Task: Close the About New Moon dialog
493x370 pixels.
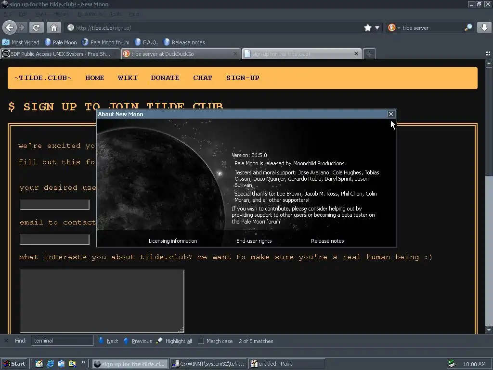Action: [x=390, y=114]
